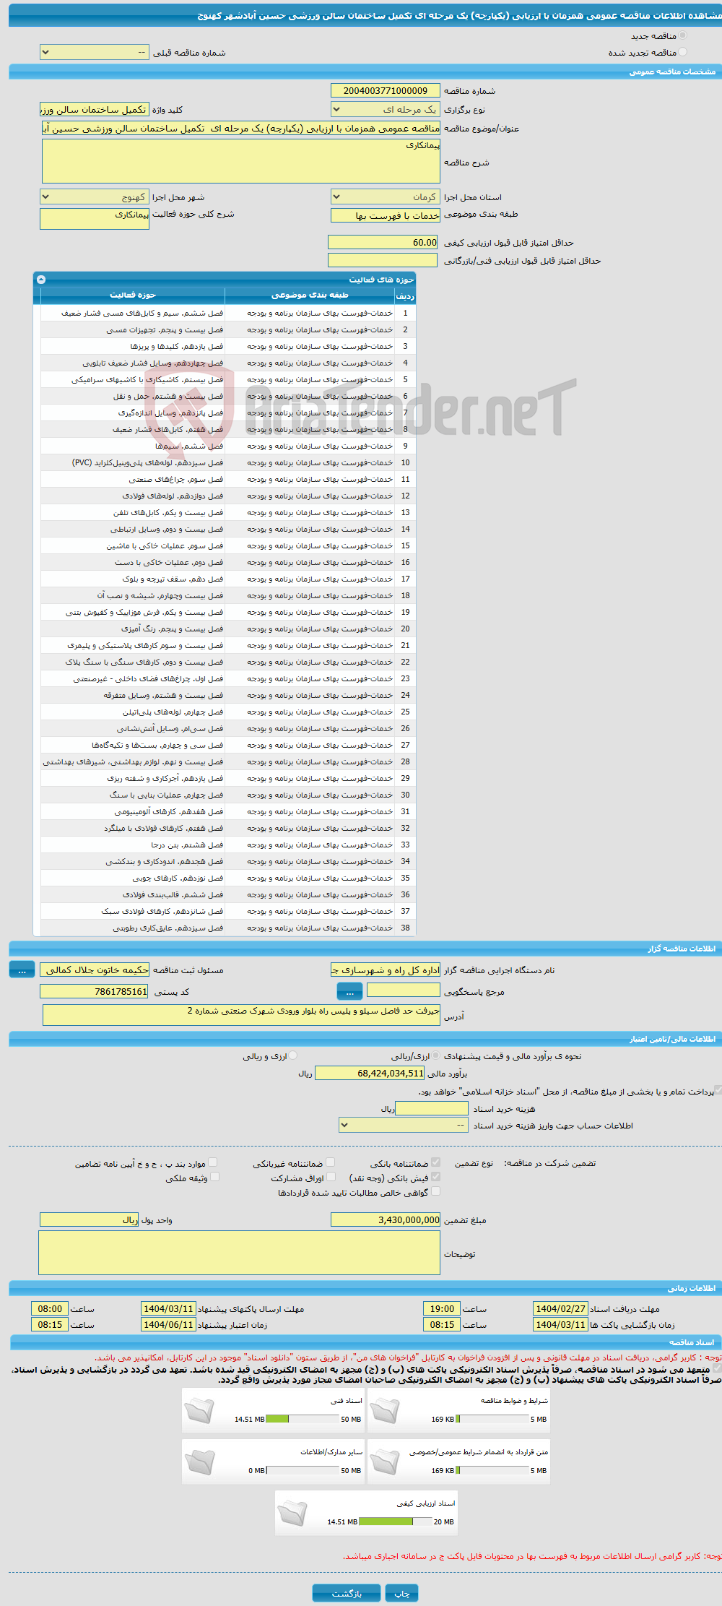Click the حوزه فعالیت column header
722x1606 pixels.
(133, 295)
